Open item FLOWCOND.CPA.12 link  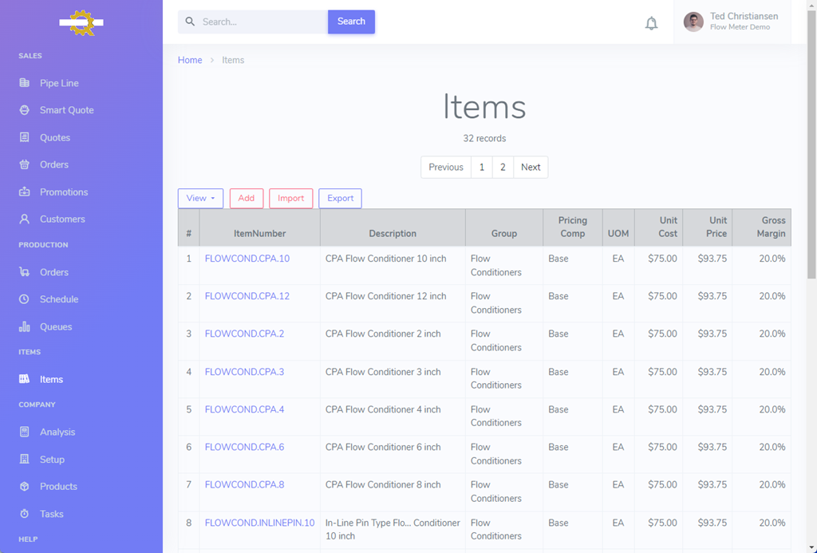(x=247, y=296)
